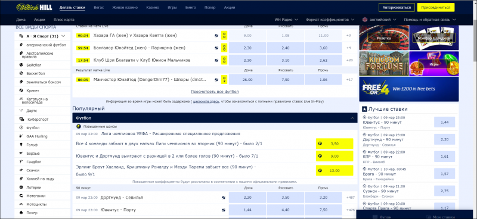
Task: Expand +487 markets for Дортмунд - Севилья
Action: (x=350, y=198)
